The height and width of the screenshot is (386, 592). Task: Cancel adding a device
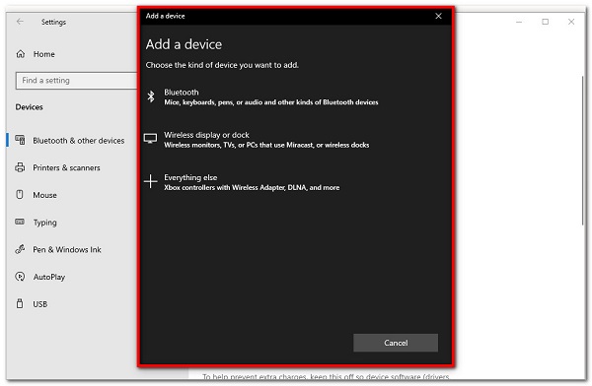pyautogui.click(x=396, y=343)
